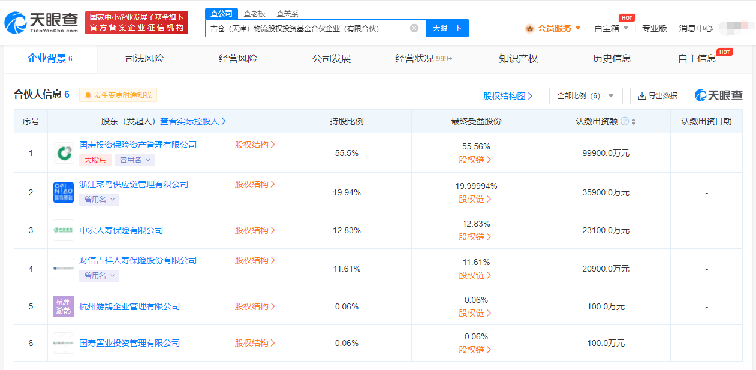Select the 35900.0万元 contribution cell
The width and height of the screenshot is (756, 370).
pos(606,192)
